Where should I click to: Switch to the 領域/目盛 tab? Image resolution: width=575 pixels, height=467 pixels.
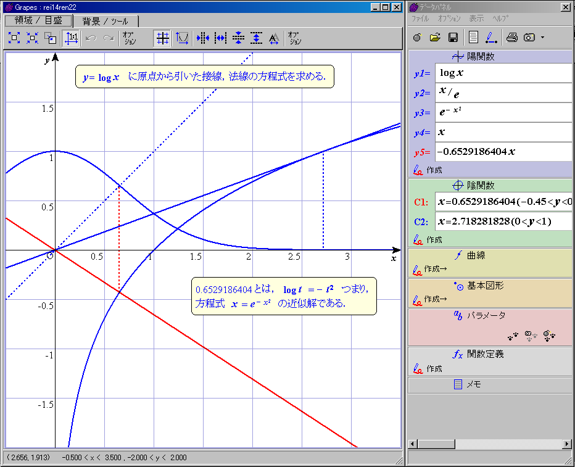tap(38, 20)
